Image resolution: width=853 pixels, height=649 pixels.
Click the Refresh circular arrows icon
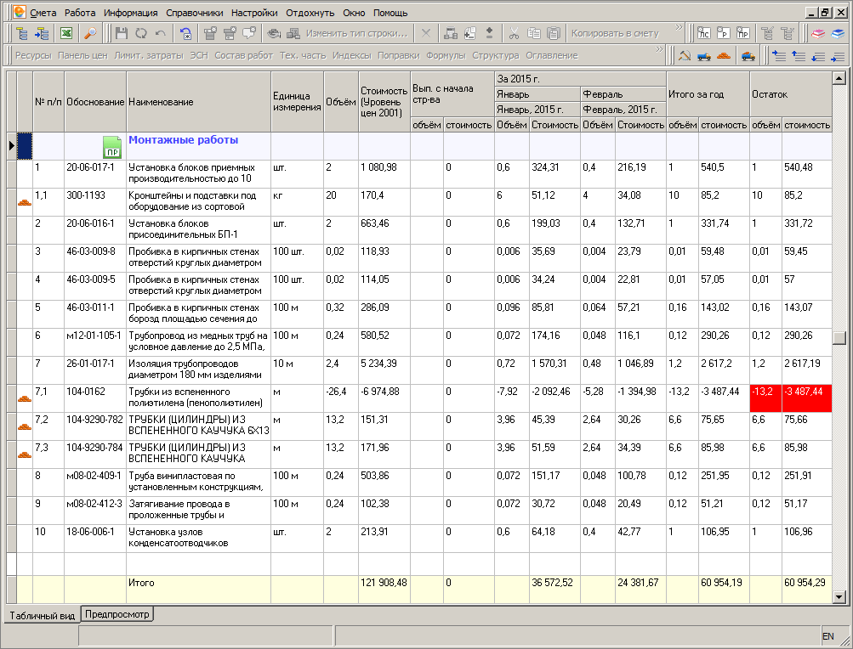tap(141, 34)
